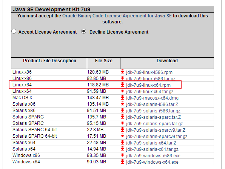Click download icon for jdk-7u9-solaris-sparc.tar.Z
This screenshot has width=225, height=169.
(122, 117)
